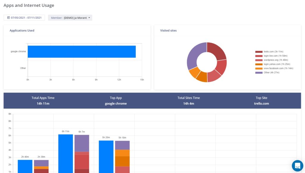
Task: Click the calendar icon in date range
Action: click(9, 18)
